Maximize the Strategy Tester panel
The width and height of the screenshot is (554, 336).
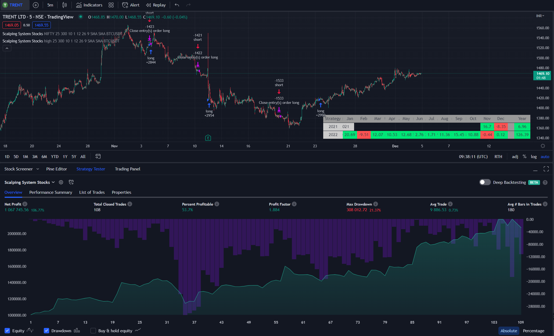(546, 169)
